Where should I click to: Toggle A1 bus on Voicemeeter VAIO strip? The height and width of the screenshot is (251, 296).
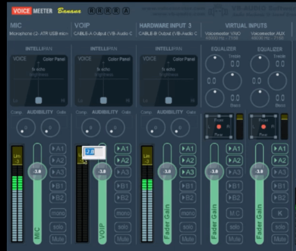click(x=234, y=149)
